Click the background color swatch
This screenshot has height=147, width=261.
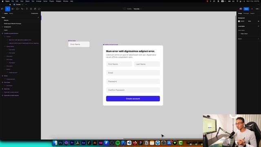[x=239, y=21]
